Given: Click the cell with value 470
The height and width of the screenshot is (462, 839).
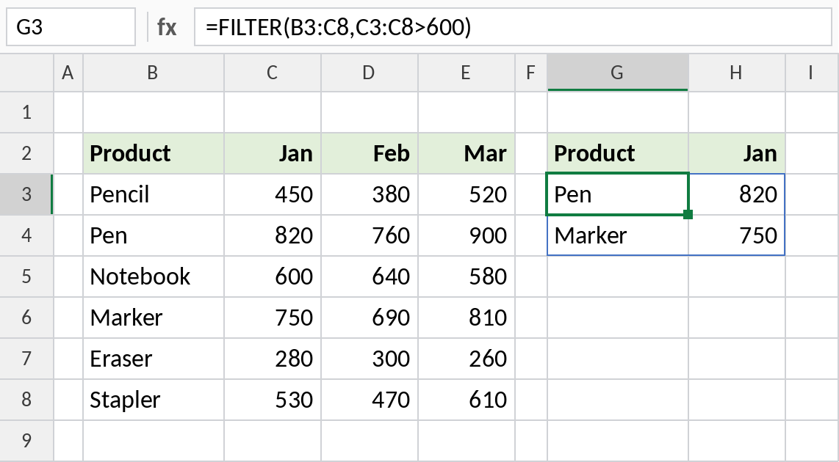Looking at the screenshot, I should pos(370,400).
